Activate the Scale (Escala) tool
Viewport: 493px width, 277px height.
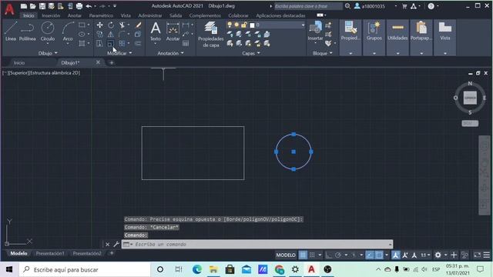coord(111,44)
